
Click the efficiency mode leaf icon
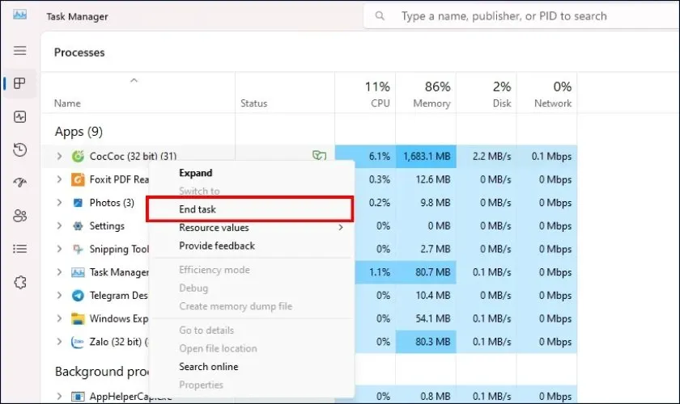click(319, 155)
